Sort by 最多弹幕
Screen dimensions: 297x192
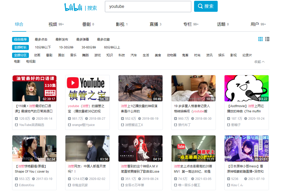[x=82, y=39]
